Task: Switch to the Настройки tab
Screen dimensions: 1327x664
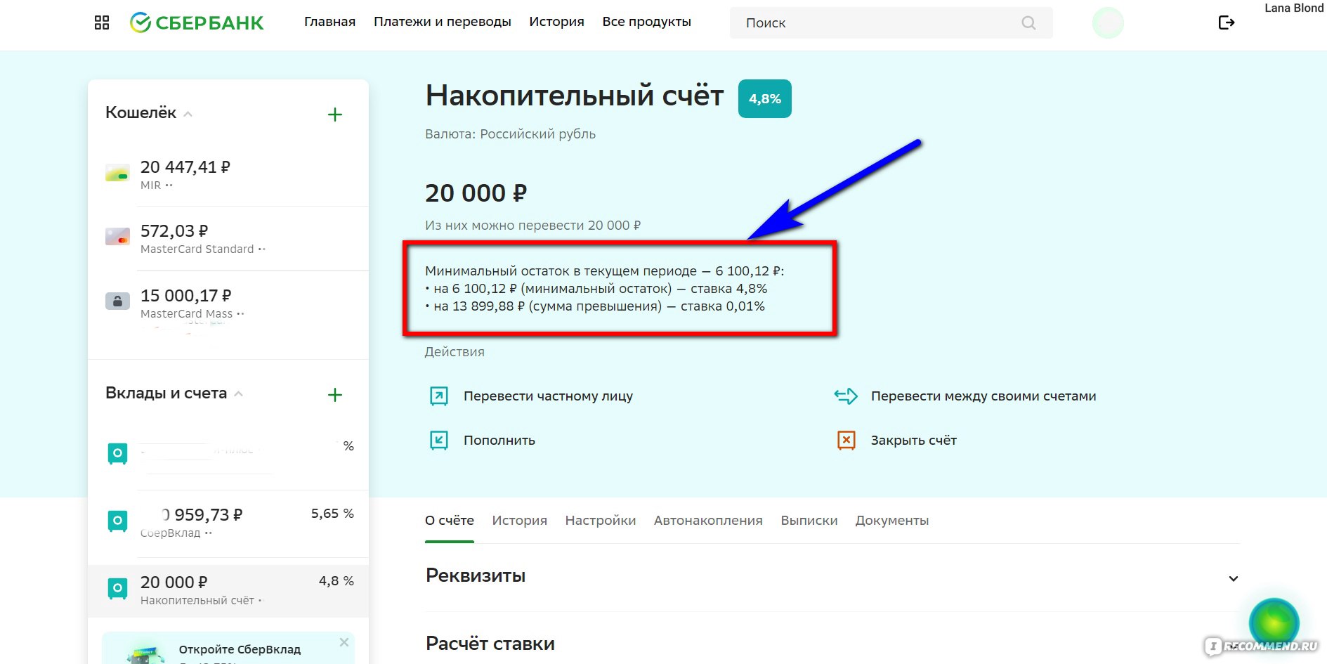Action: pos(601,521)
